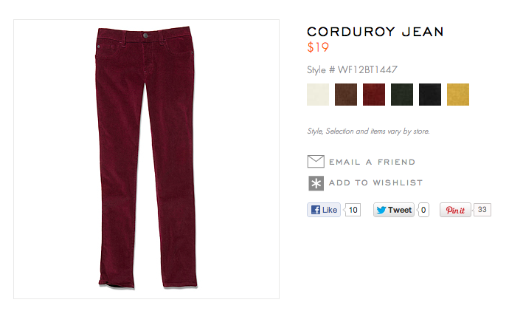Choose the burgundy red color swatch
Screen dimensions: 509x311
pyautogui.click(x=374, y=95)
